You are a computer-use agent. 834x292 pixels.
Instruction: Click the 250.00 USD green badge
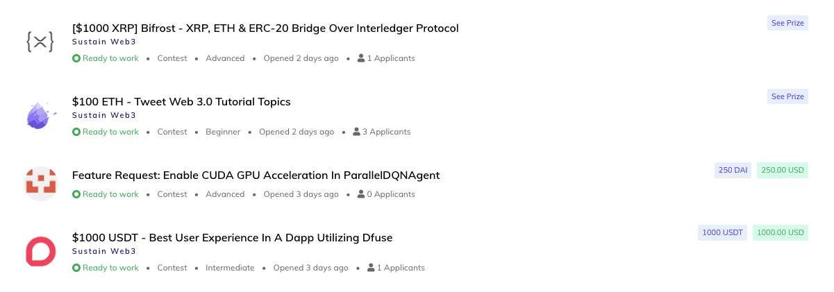click(x=783, y=170)
